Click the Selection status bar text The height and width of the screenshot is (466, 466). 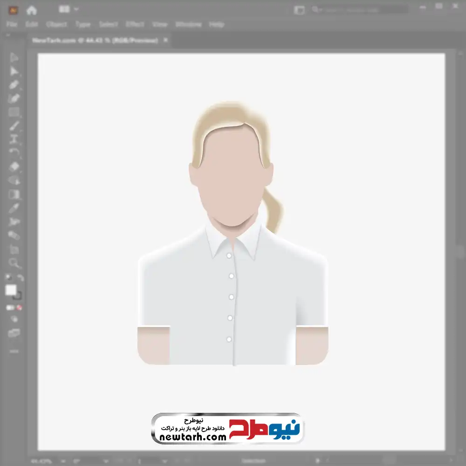click(253, 461)
